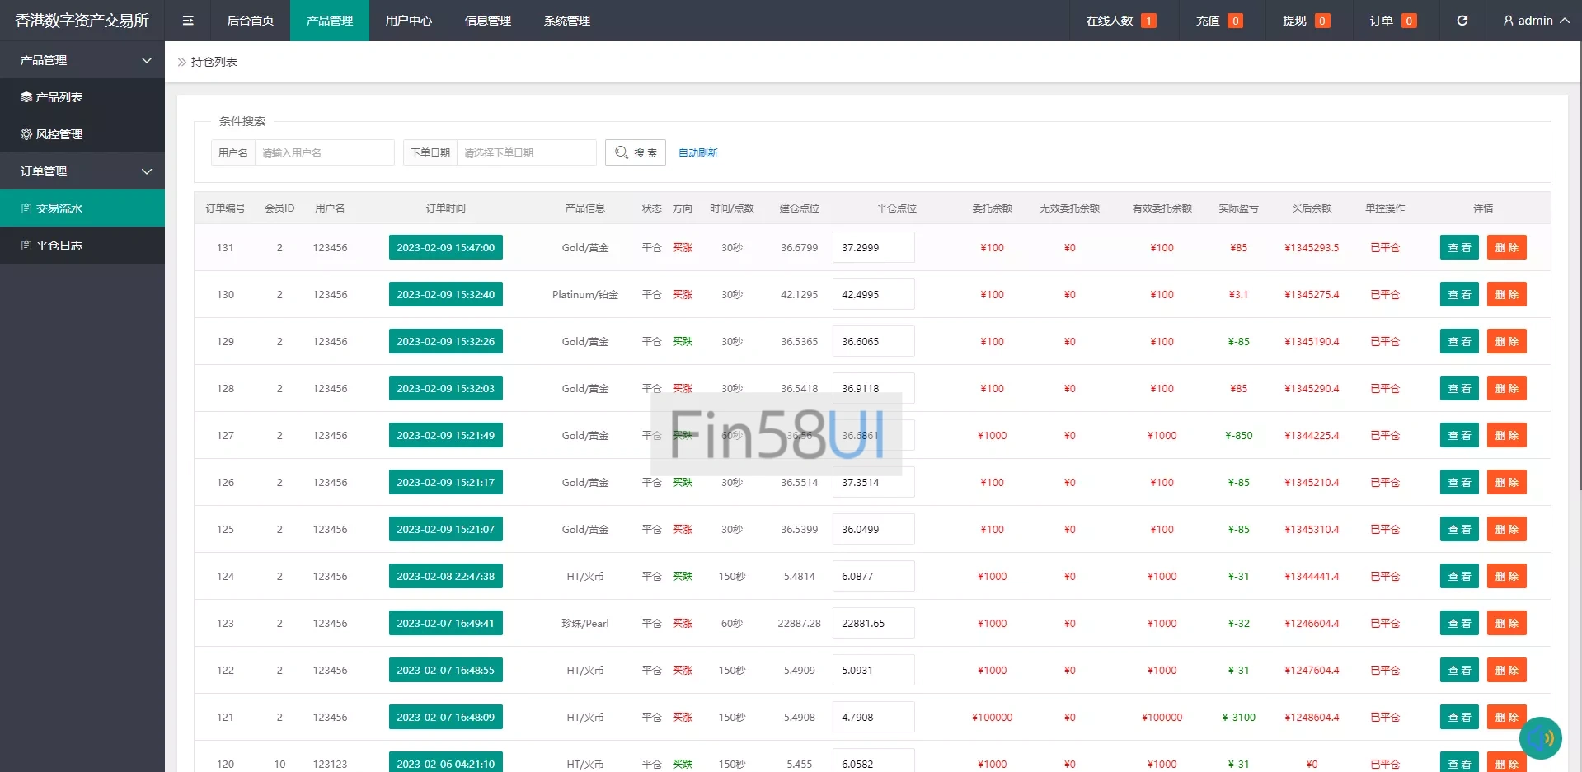The height and width of the screenshot is (772, 1582).
Task: Click 查看 button for order 131
Action: [x=1458, y=247]
